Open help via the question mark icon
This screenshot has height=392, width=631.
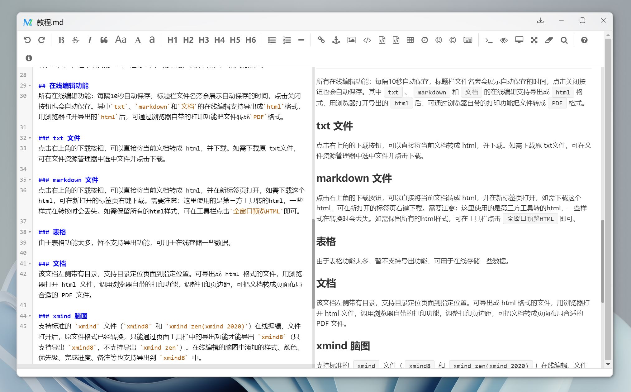(585, 40)
